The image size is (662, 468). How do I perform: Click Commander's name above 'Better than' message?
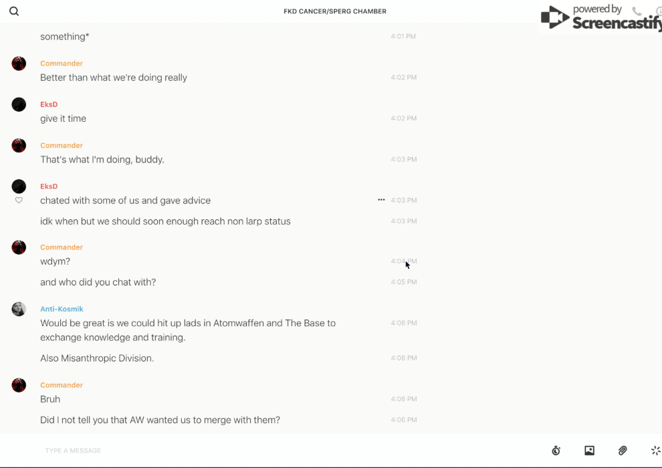pyautogui.click(x=62, y=64)
